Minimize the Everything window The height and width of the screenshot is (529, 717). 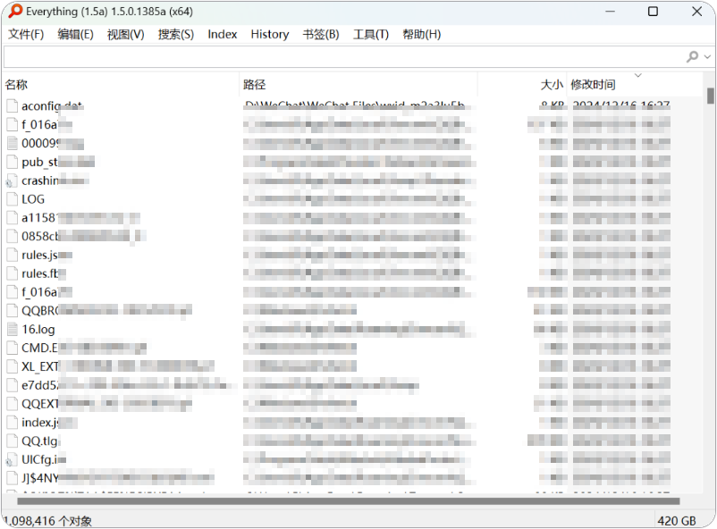pyautogui.click(x=610, y=12)
